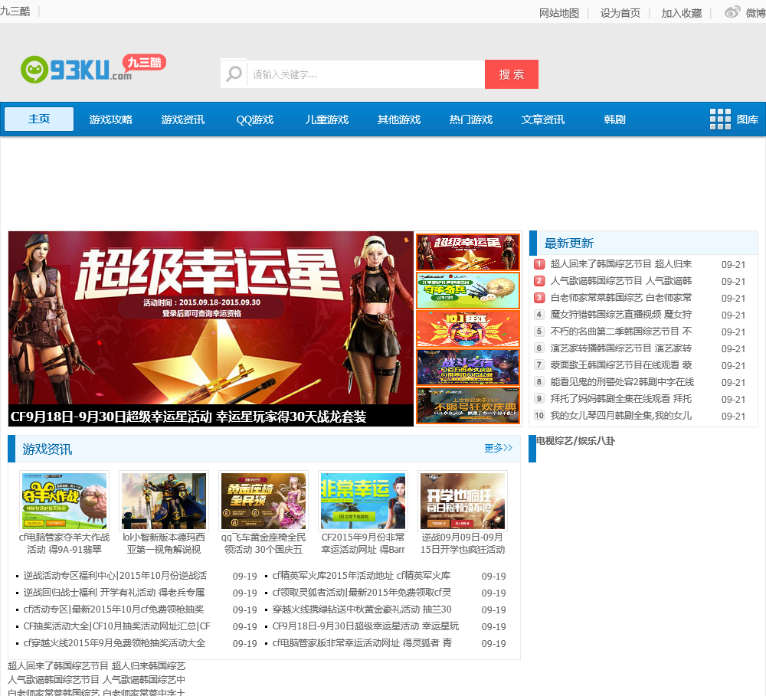This screenshot has height=696, width=766.
Task: Click the 超级幸运星 main banner image
Action: tap(211, 318)
